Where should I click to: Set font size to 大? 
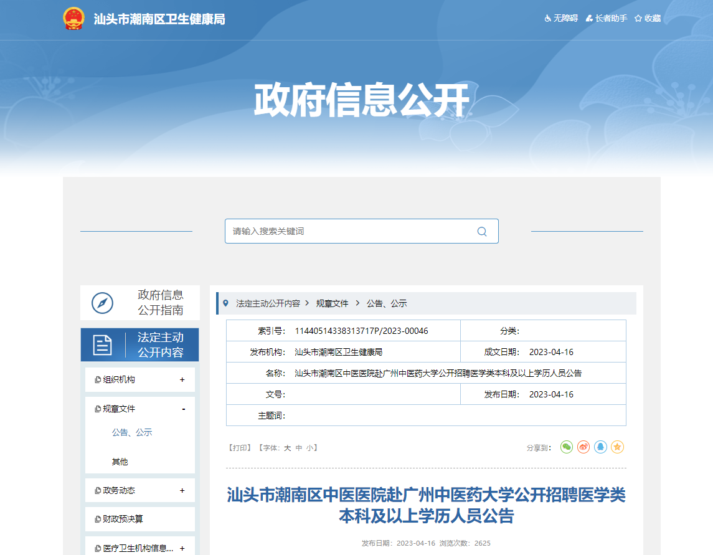click(288, 448)
